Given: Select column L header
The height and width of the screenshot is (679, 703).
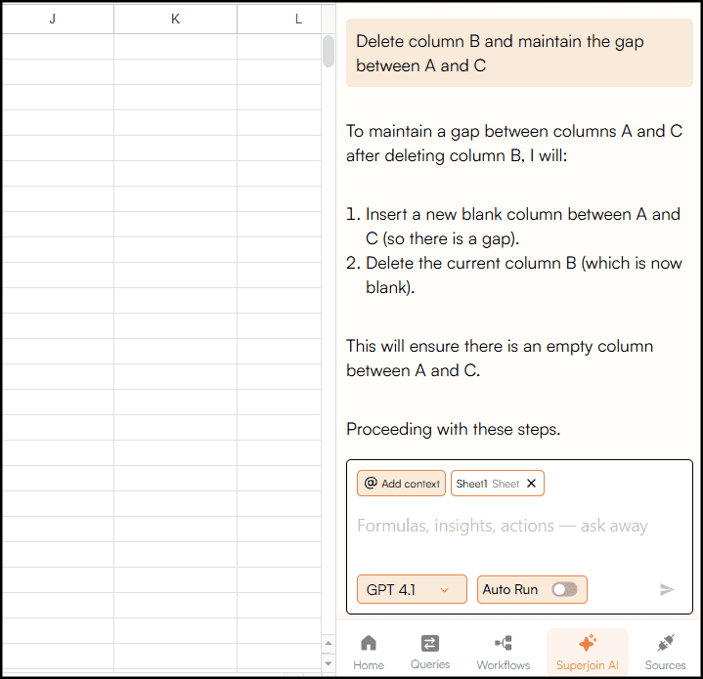Looking at the screenshot, I should (280, 19).
